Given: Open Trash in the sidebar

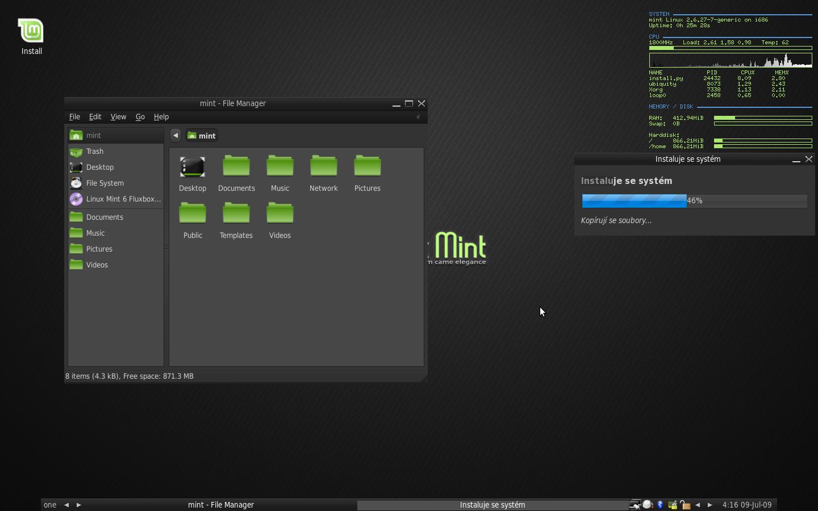Looking at the screenshot, I should click(x=116, y=151).
